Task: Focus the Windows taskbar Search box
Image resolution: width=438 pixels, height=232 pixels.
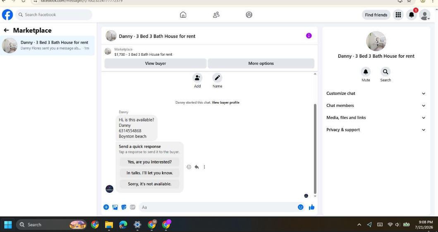Action: tap(51, 225)
